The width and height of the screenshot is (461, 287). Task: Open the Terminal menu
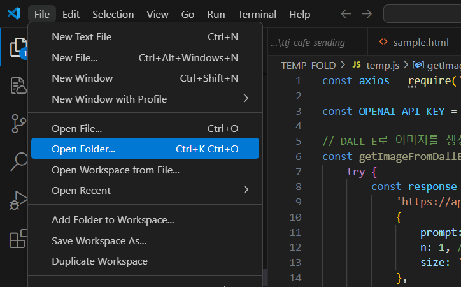[x=257, y=14]
